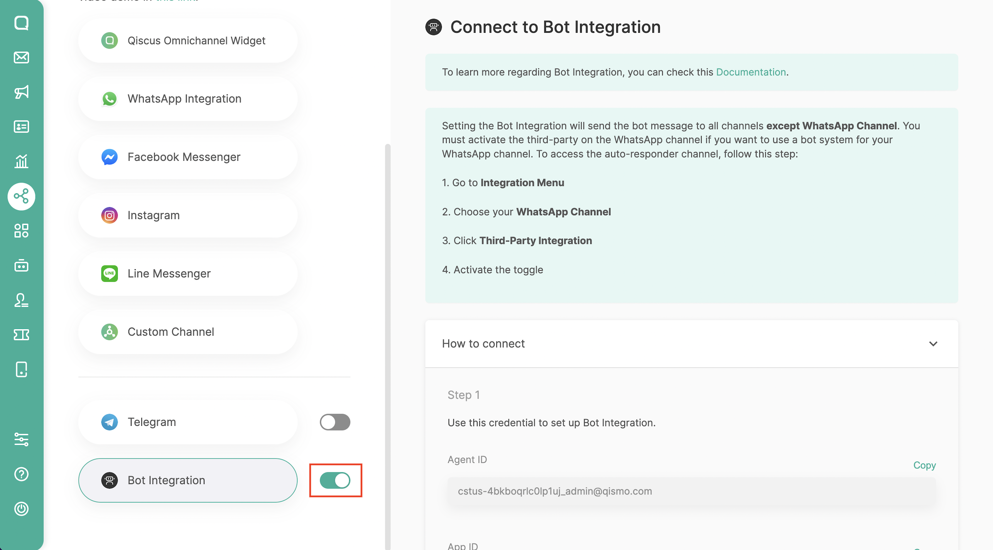
Task: Open the megaphone broadcast sidebar icon
Action: (x=21, y=92)
